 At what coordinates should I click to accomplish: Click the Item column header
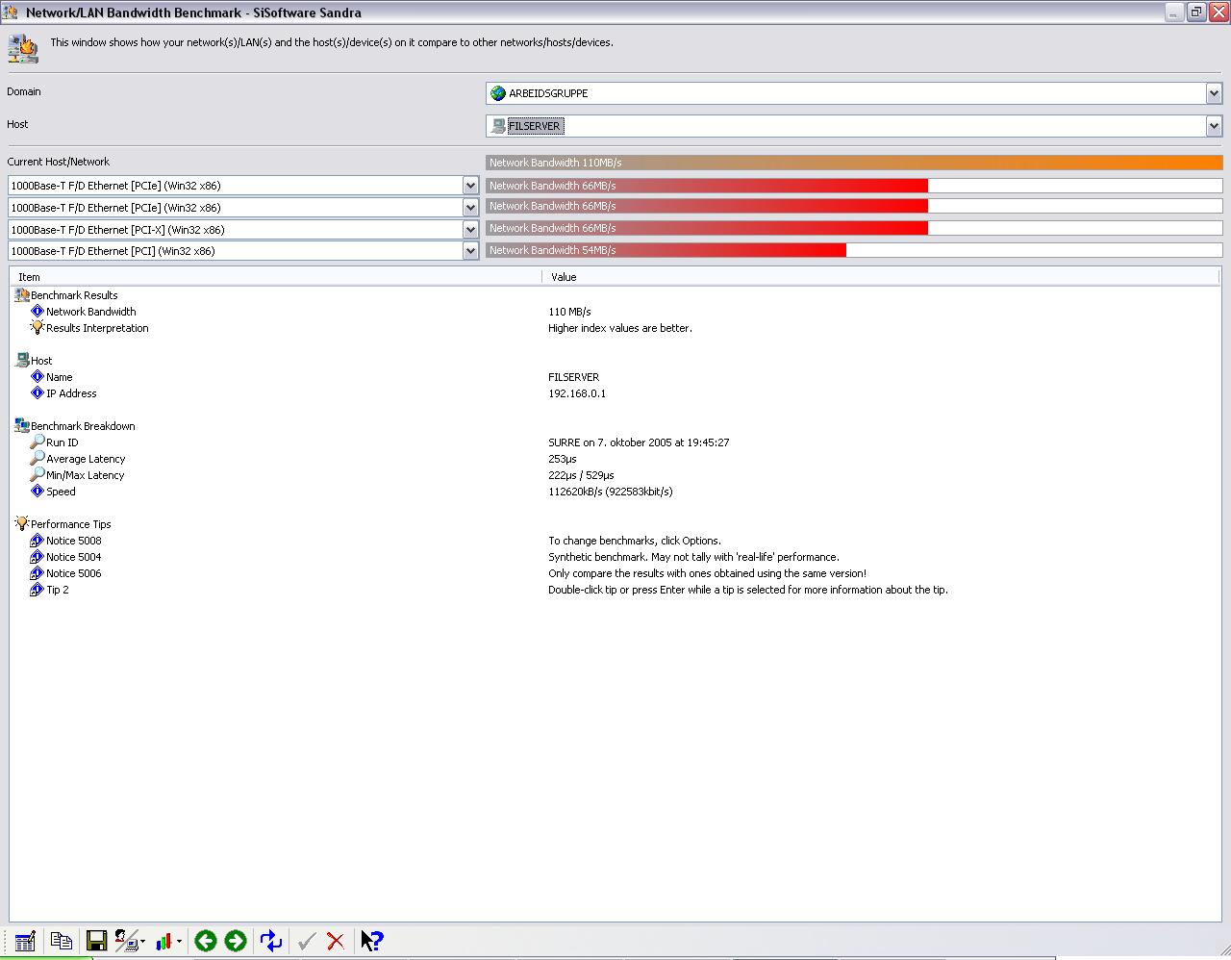pyautogui.click(x=276, y=277)
